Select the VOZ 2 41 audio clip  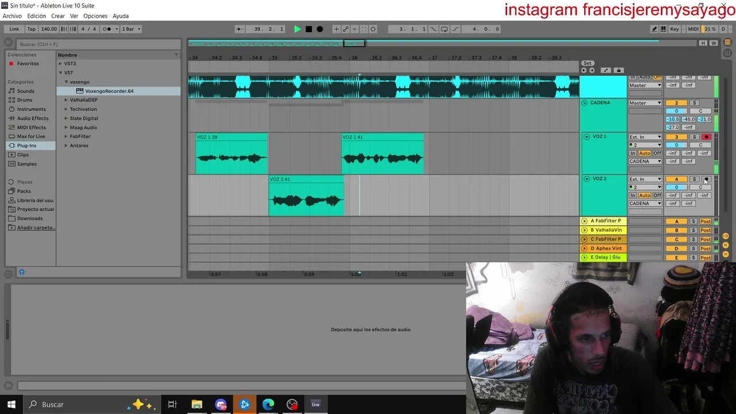(306, 196)
